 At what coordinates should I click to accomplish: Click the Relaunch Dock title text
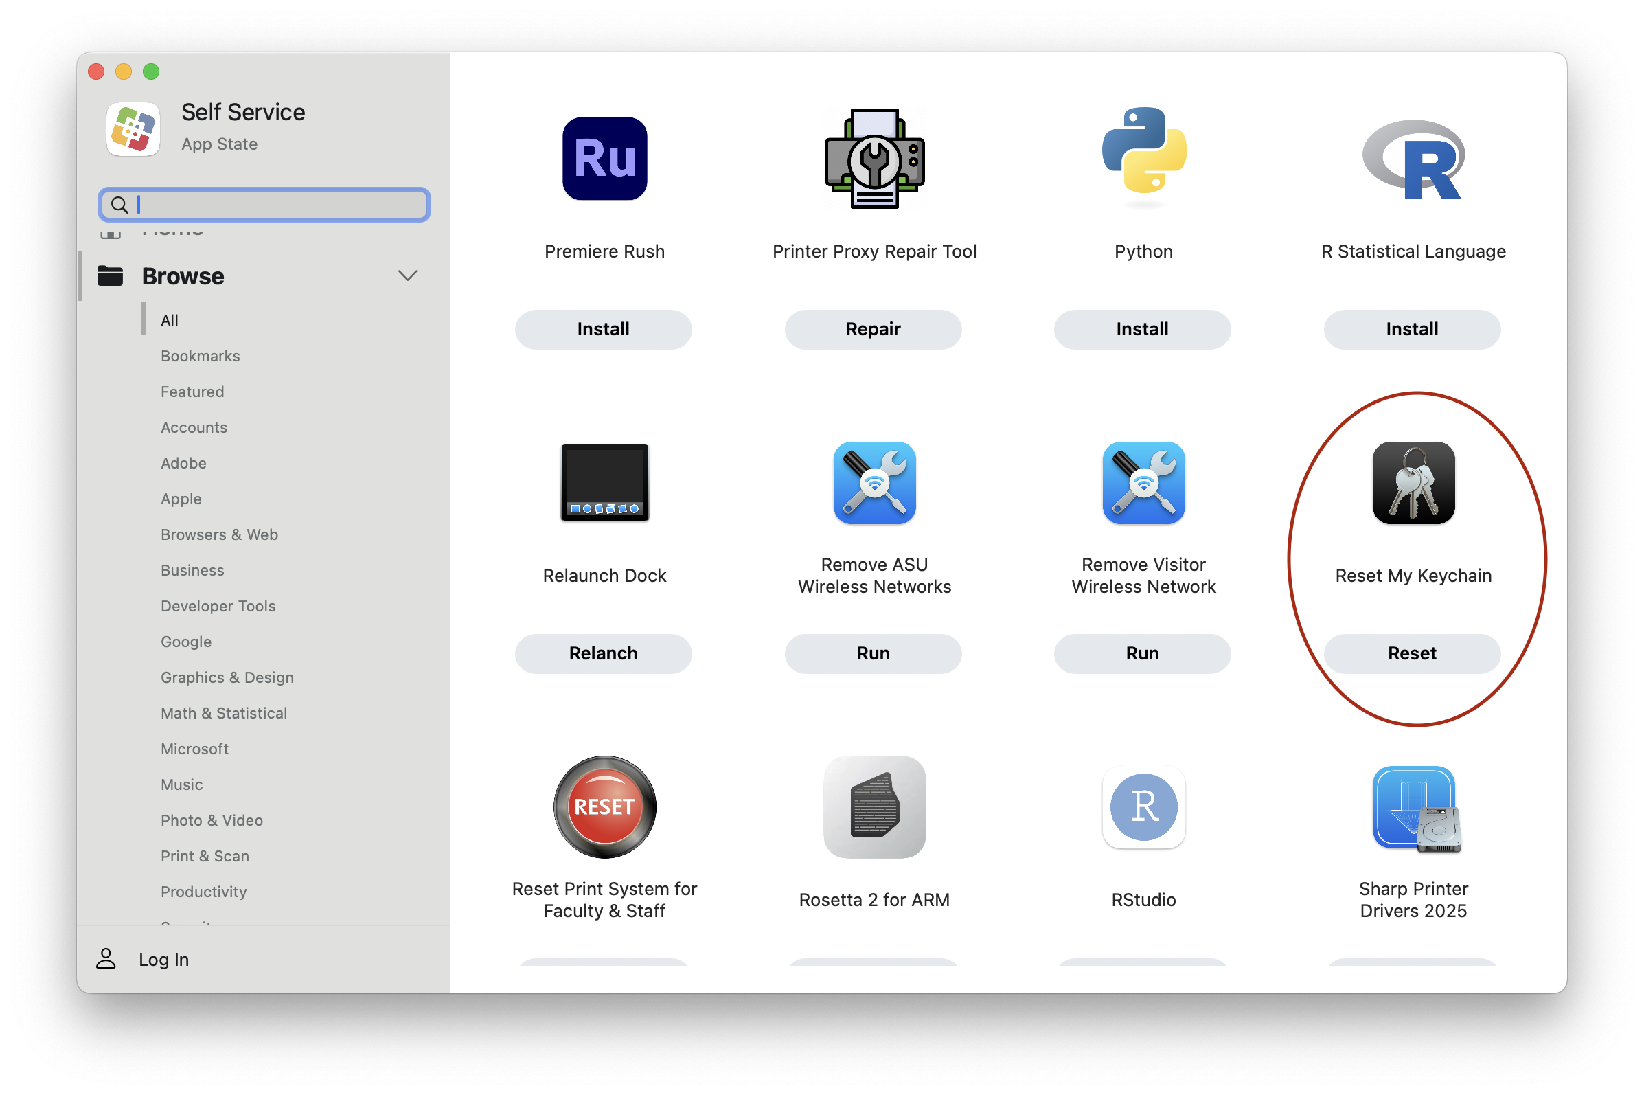604,575
